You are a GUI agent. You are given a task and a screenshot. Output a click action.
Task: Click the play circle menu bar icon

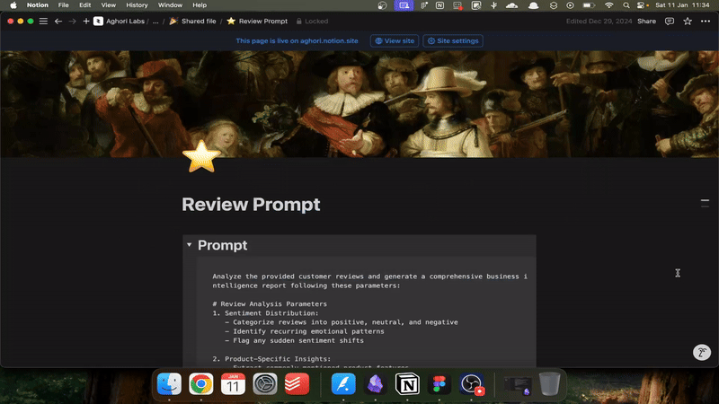point(570,5)
